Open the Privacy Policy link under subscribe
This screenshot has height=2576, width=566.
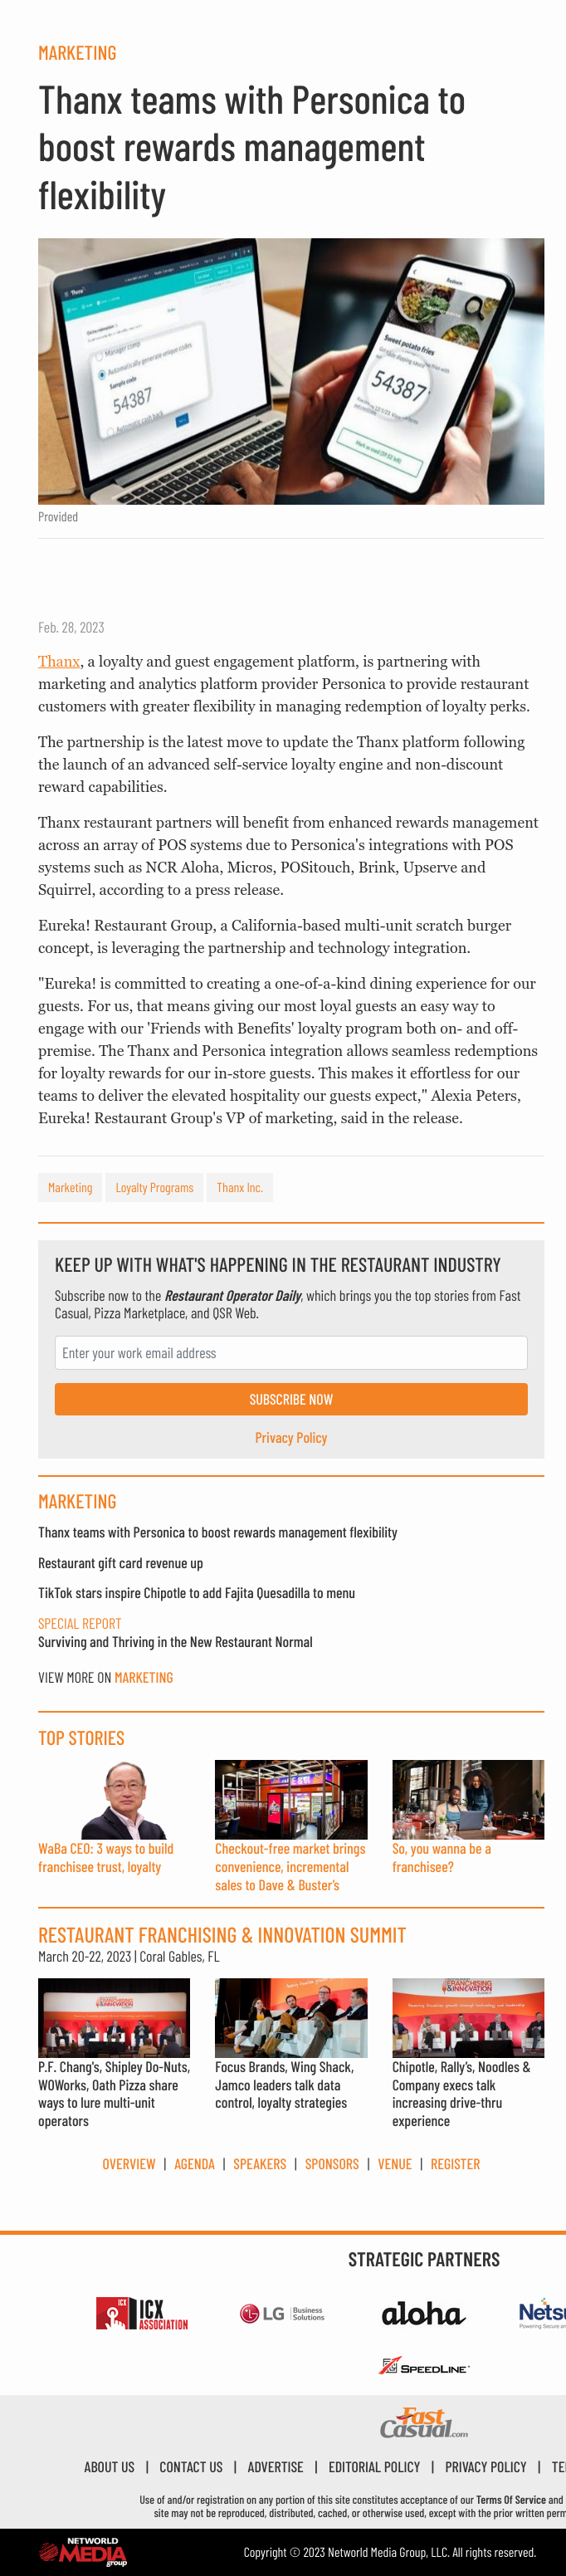pyautogui.click(x=291, y=1437)
